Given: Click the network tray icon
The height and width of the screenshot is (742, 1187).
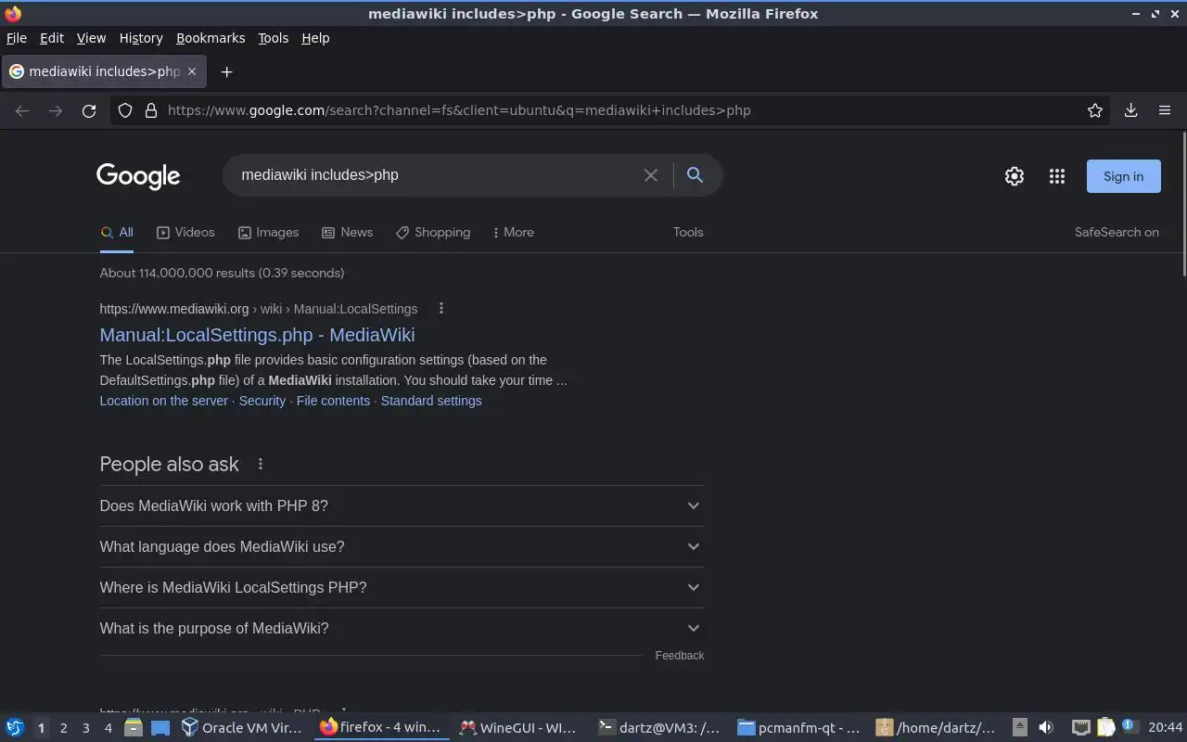Looking at the screenshot, I should 1080,728.
